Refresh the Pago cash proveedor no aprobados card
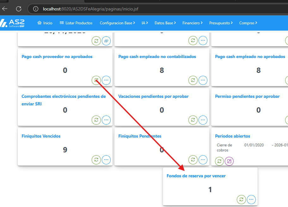Viewport: 288px width, 207px height. pos(96,80)
